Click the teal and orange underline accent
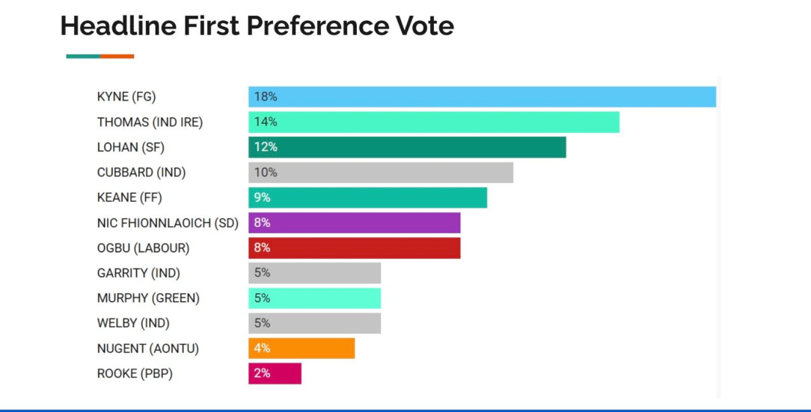The image size is (811, 412). [100, 56]
